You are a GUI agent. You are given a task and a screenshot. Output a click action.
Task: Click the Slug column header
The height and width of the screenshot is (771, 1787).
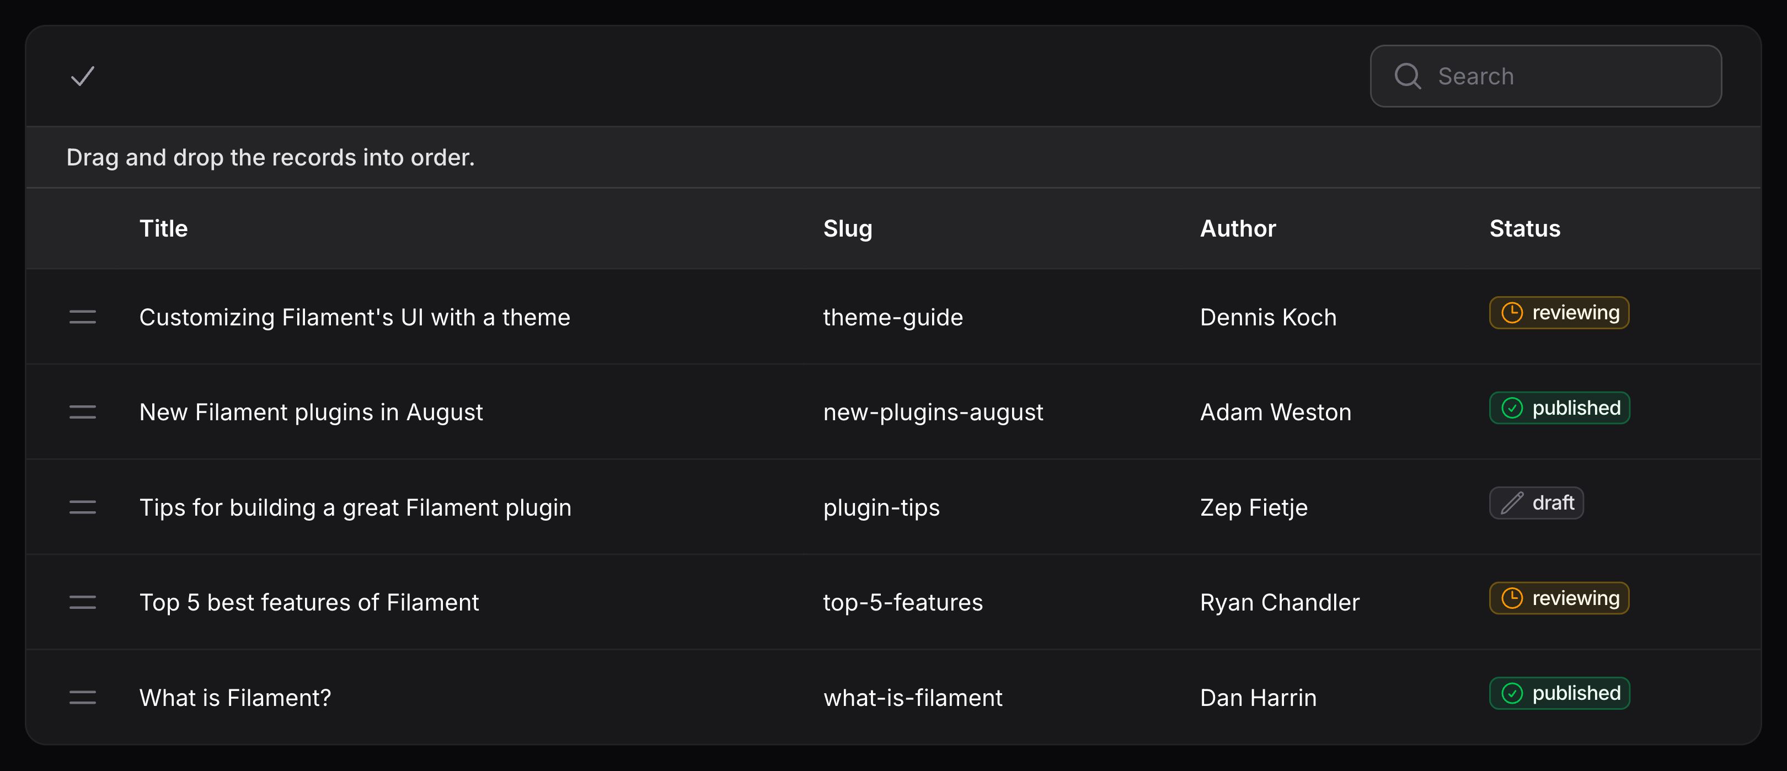pyautogui.click(x=847, y=228)
